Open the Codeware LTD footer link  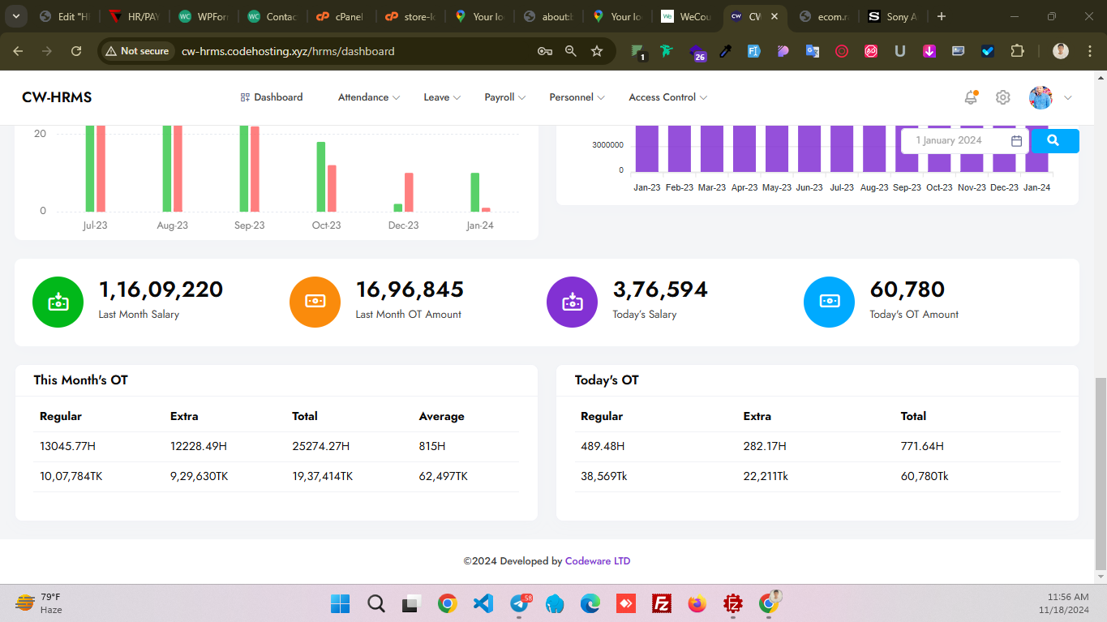point(597,561)
